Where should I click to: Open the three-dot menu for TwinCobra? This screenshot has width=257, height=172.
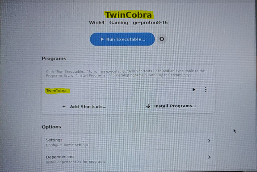tap(206, 89)
